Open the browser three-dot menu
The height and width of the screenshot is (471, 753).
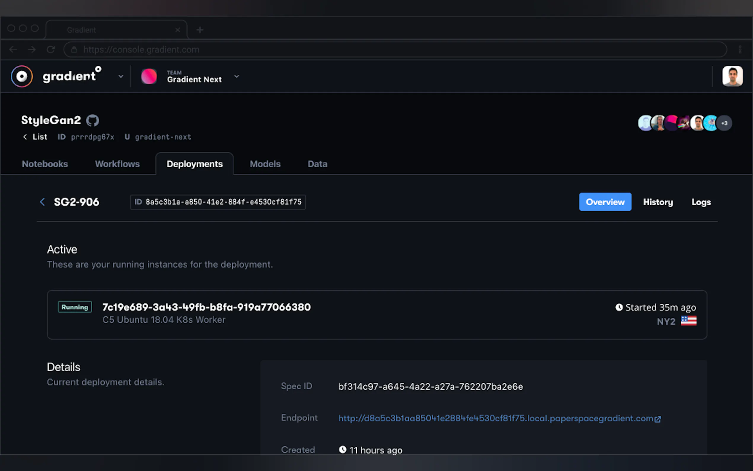[740, 50]
